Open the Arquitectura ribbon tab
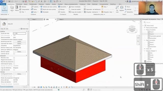 point(11,4)
